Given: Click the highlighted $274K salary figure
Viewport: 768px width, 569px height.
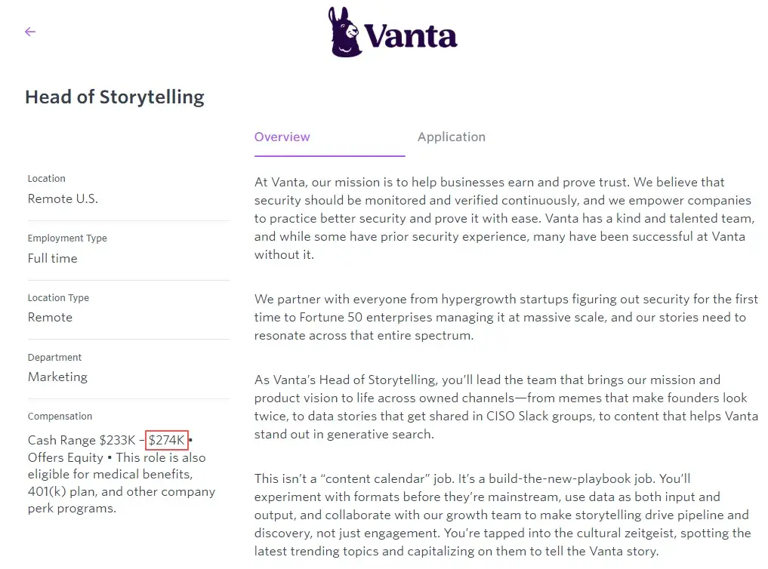Looking at the screenshot, I should (x=167, y=440).
